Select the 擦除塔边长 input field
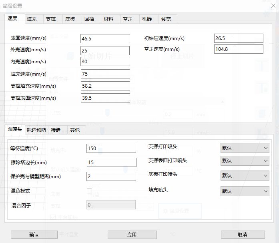 (111, 162)
